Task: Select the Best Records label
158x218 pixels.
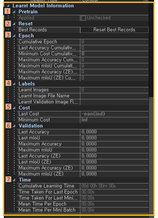Action: click(x=33, y=30)
